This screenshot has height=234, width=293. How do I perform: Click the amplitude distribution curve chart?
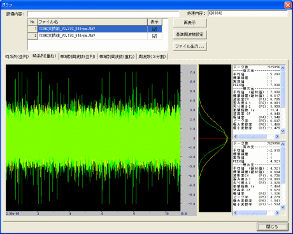(x=215, y=138)
